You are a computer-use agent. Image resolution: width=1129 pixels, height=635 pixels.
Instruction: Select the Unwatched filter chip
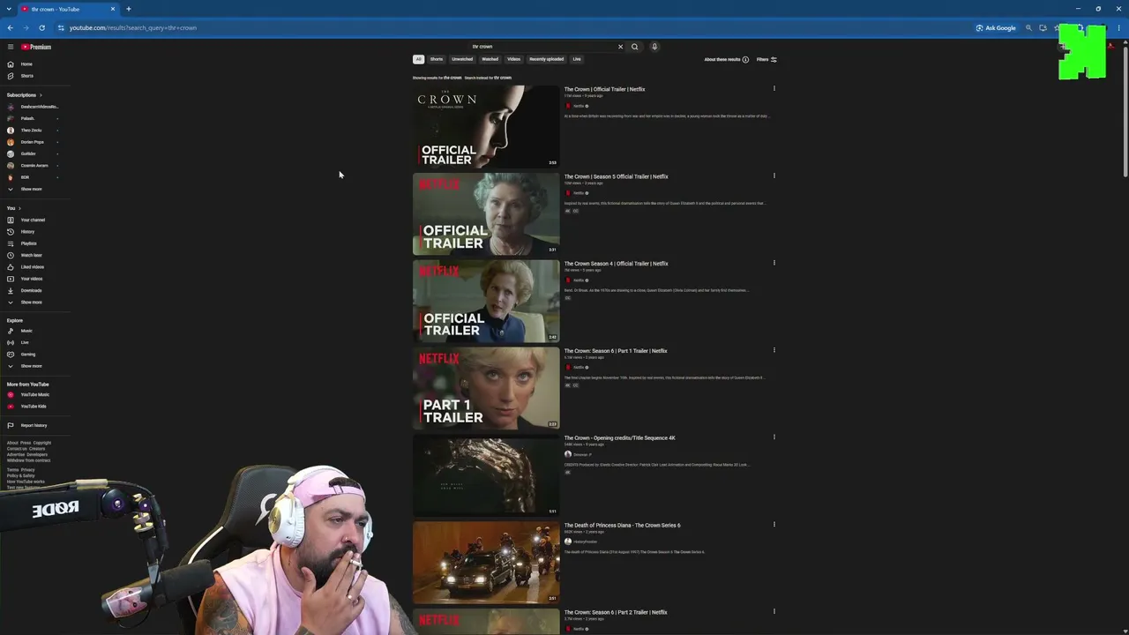pyautogui.click(x=462, y=59)
